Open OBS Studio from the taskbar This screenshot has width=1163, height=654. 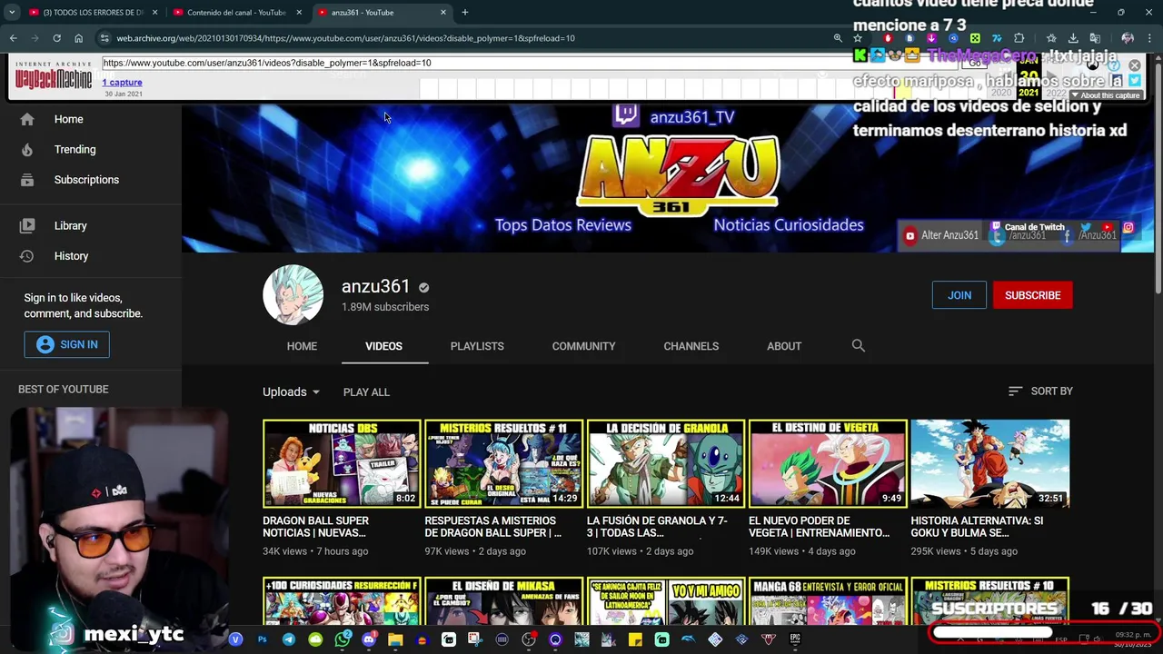[529, 639]
